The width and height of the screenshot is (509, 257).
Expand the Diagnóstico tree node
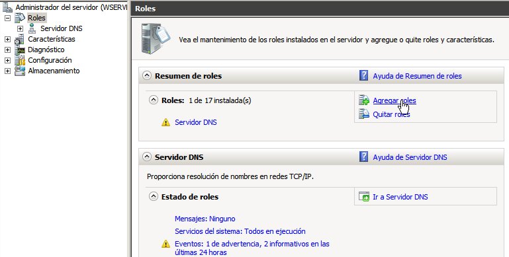click(x=7, y=50)
